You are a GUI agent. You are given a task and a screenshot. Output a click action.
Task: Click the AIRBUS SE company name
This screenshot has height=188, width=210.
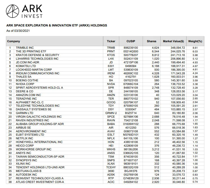(23, 127)
